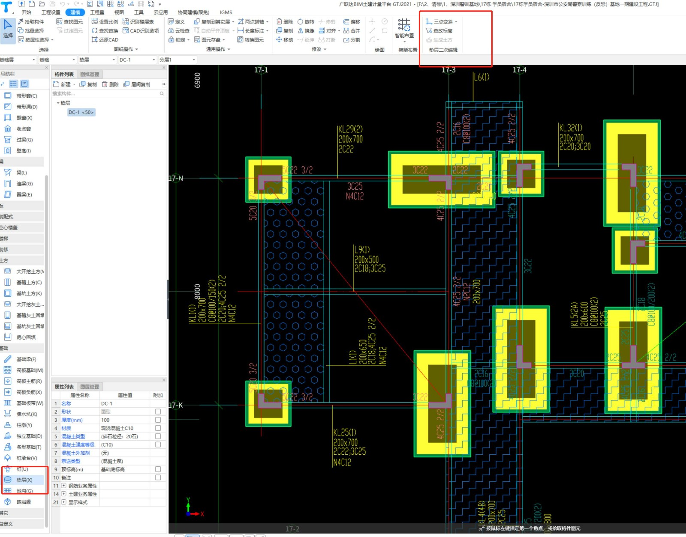This screenshot has height=537, width=686.
Task: Open the 工程量 ribbon tab
Action: pos(97,12)
